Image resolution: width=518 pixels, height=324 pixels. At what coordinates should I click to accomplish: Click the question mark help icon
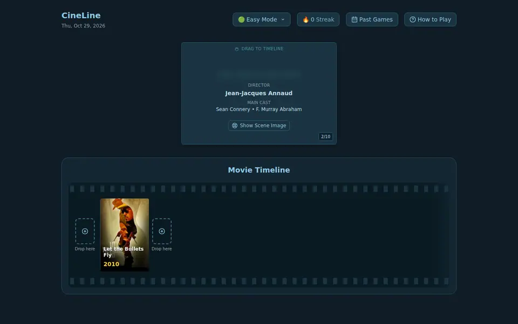pyautogui.click(x=413, y=19)
